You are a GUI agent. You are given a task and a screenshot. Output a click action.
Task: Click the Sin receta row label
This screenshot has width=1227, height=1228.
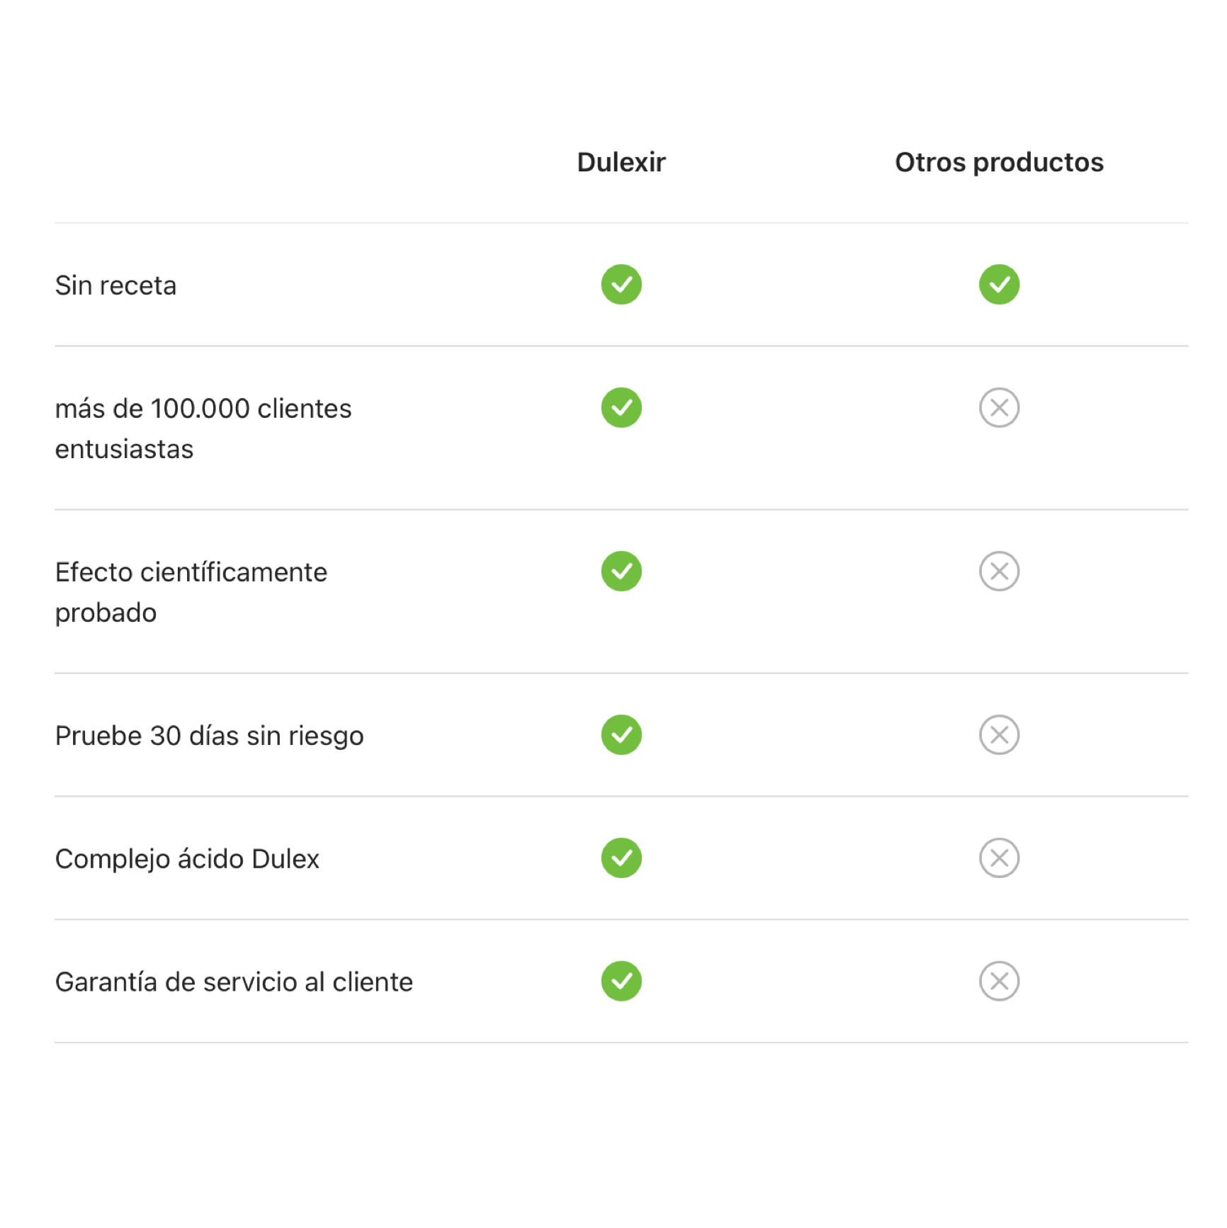point(116,285)
